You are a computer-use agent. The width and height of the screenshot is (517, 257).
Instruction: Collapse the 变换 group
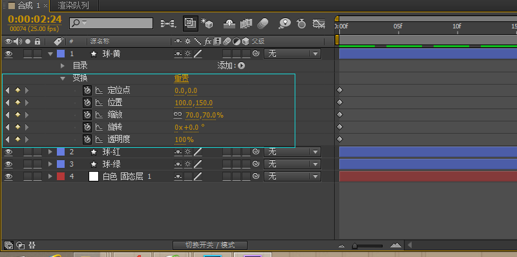[63, 78]
